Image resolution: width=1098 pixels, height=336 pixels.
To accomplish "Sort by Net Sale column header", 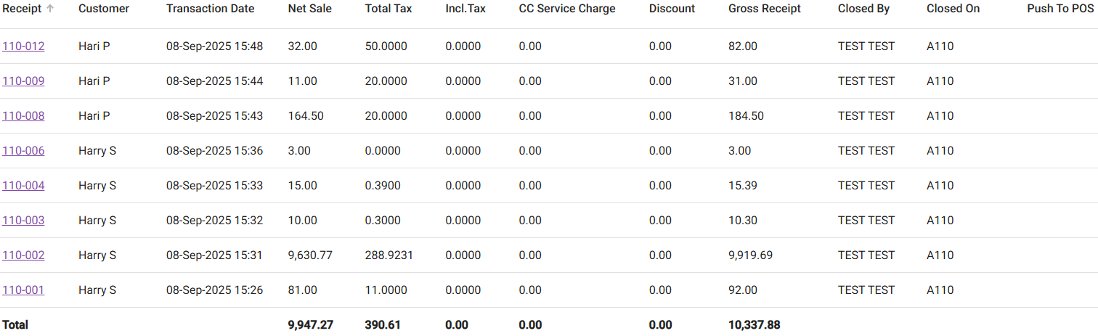I will (x=310, y=9).
